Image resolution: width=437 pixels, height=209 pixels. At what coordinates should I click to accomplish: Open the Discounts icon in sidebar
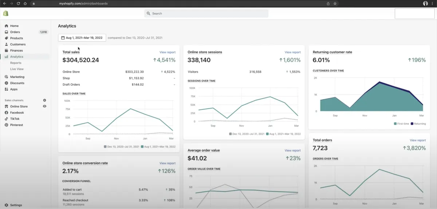click(7, 83)
